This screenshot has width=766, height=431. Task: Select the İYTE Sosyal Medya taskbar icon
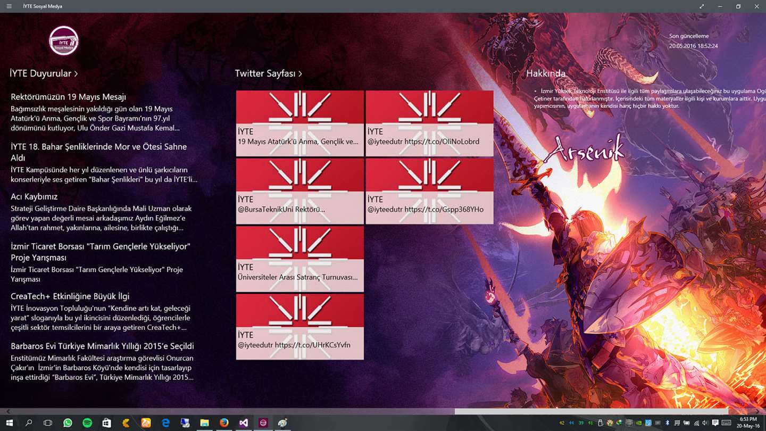pos(263,423)
